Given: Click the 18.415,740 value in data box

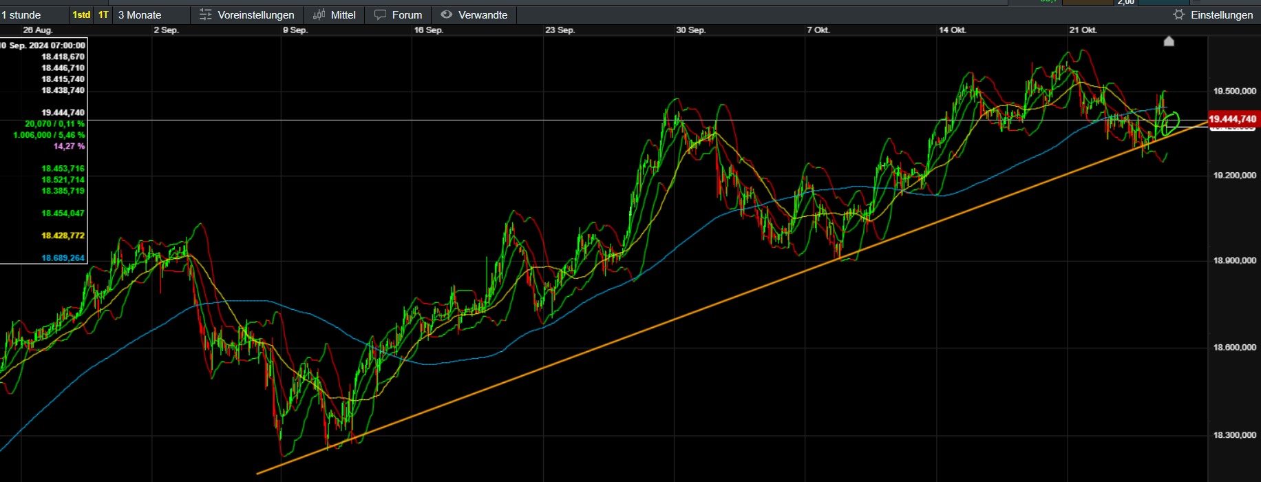Looking at the screenshot, I should pyautogui.click(x=63, y=79).
